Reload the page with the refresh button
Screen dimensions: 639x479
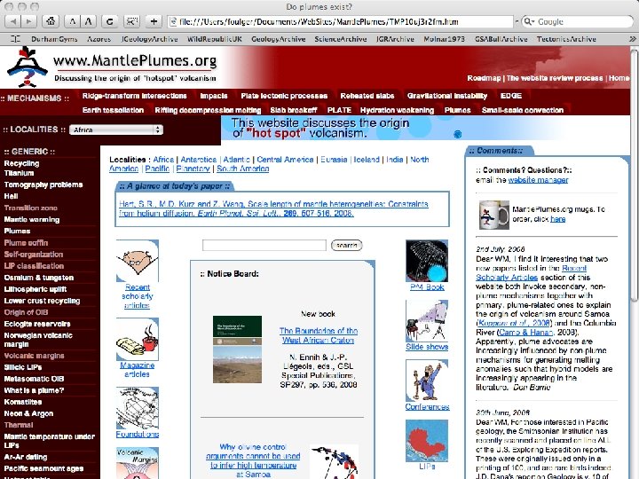[x=110, y=21]
